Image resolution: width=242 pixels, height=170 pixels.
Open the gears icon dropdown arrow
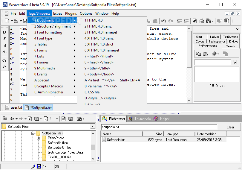[212, 21]
